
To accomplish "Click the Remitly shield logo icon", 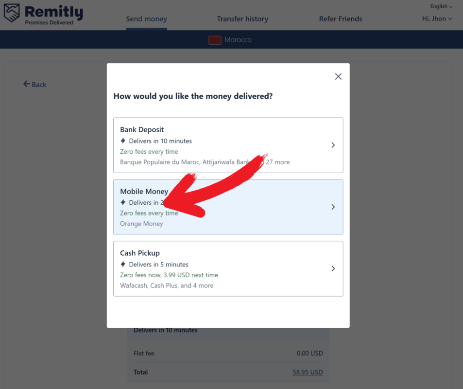I will coord(12,13).
